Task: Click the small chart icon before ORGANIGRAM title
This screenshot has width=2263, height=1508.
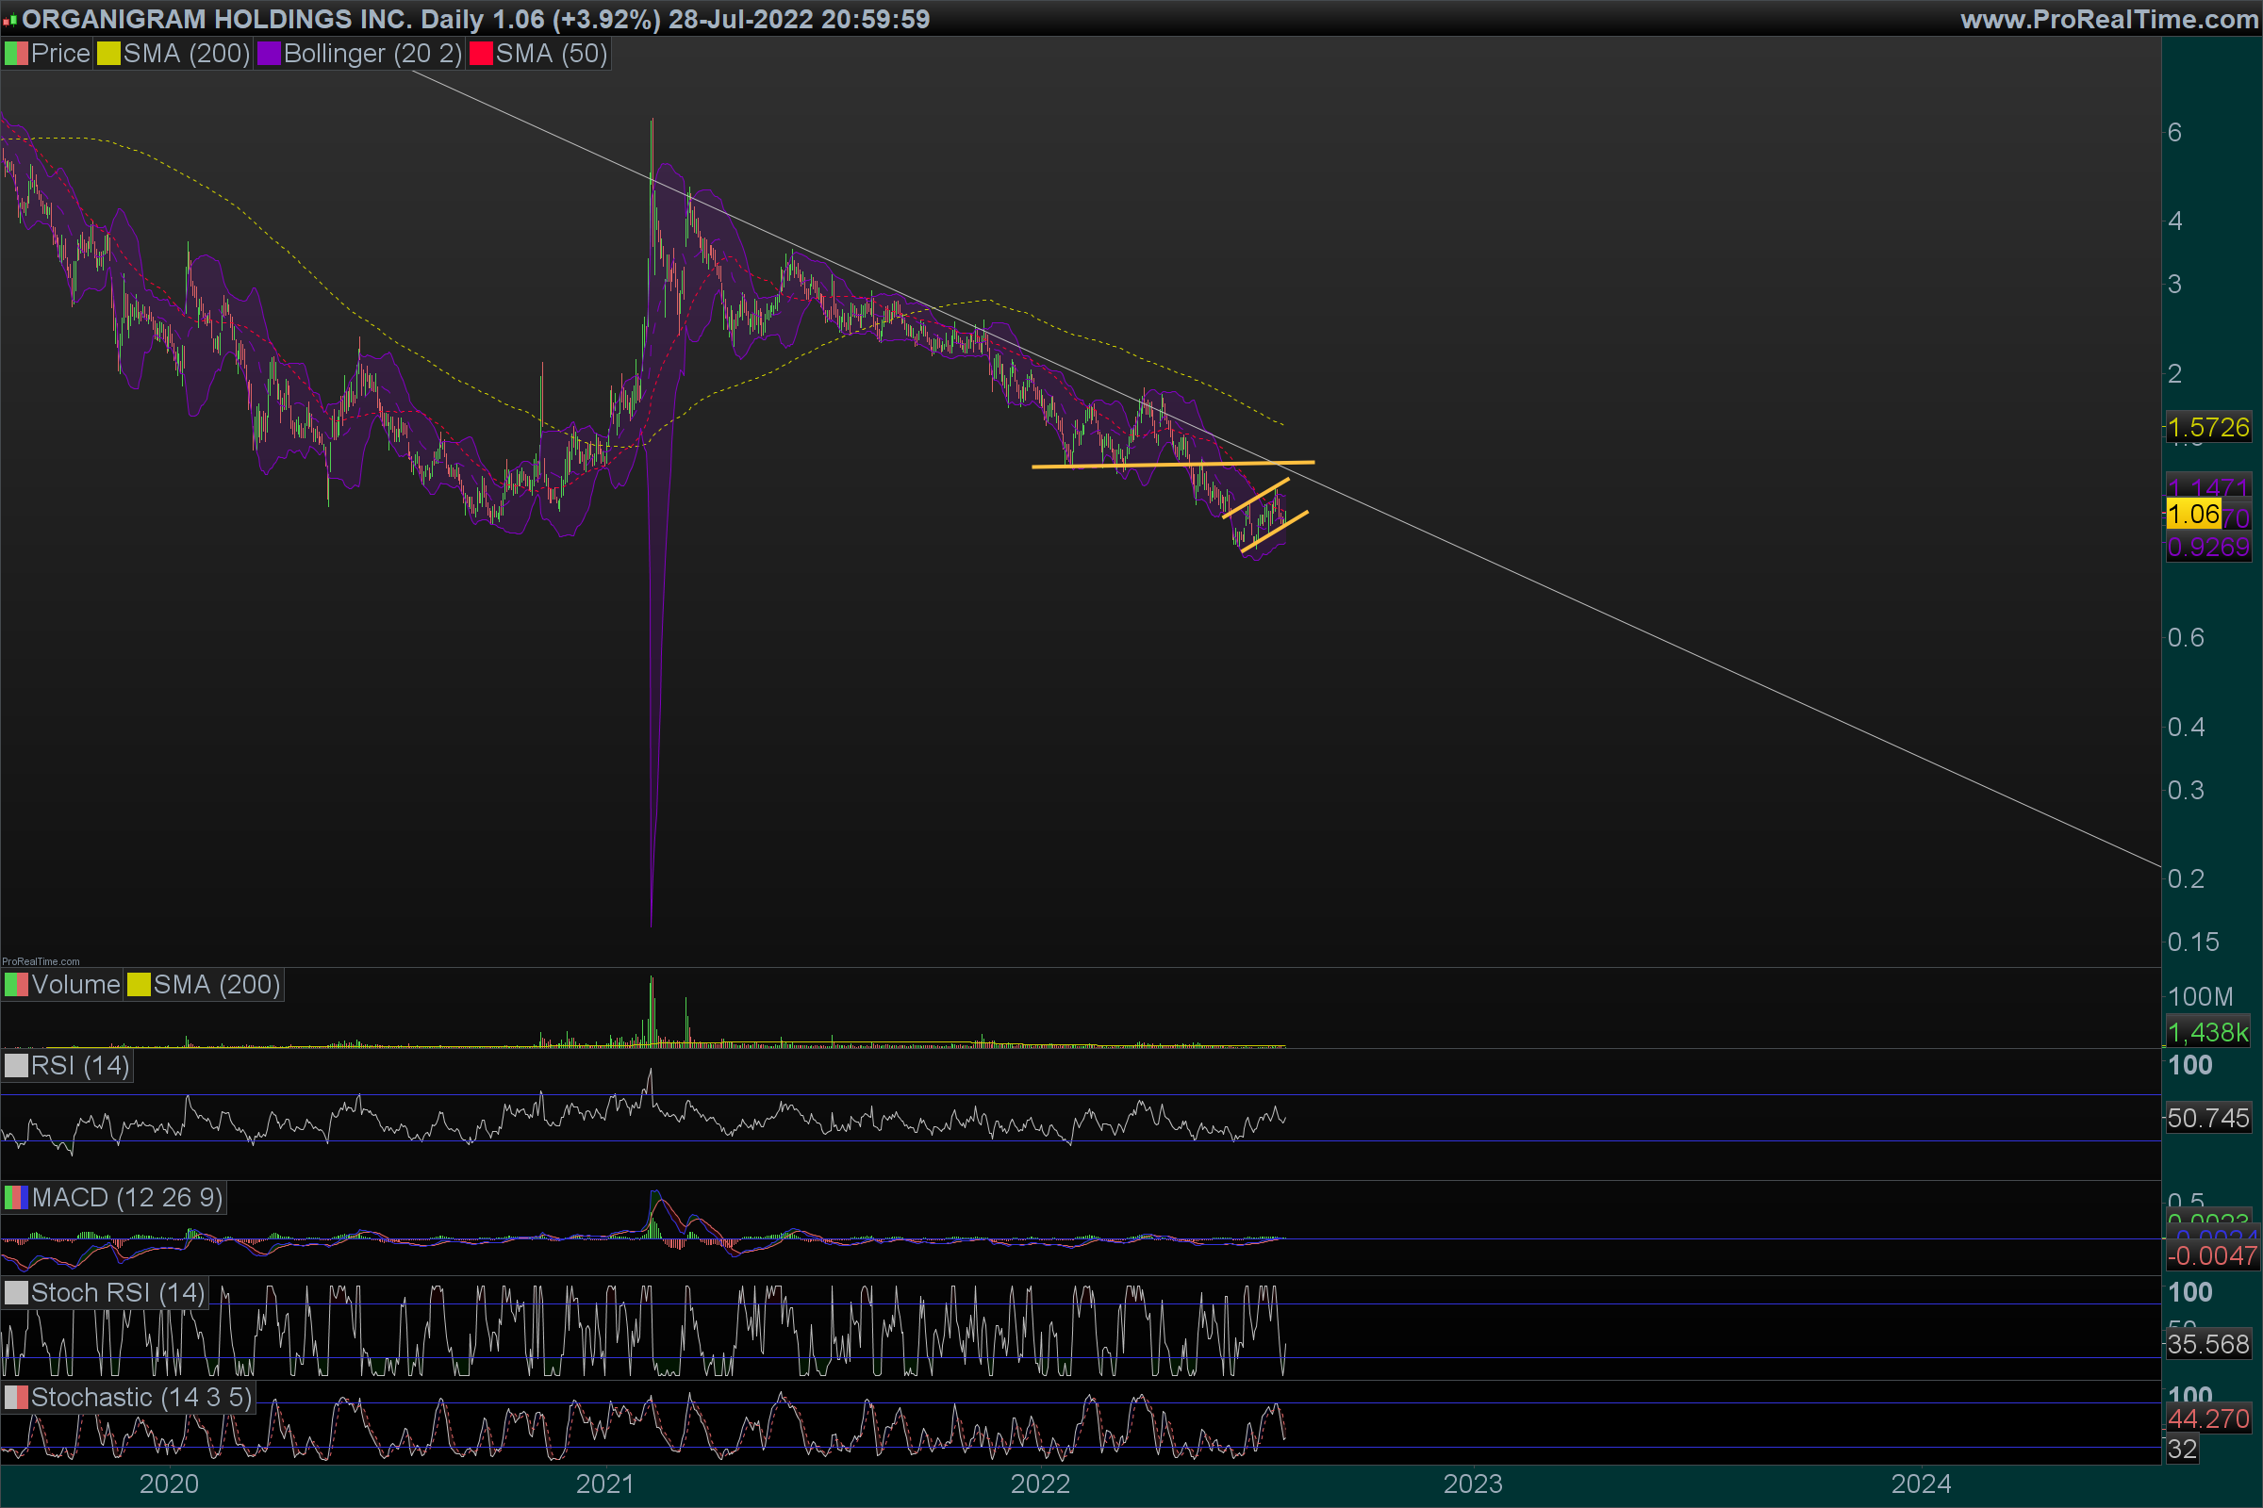Action: pos(9,19)
